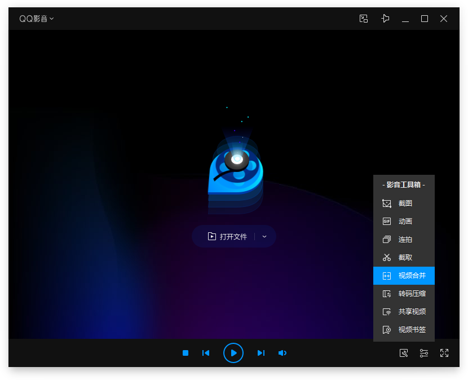This screenshot has width=468, height=380.
Task: Enter fullscreen mode
Action: coord(444,353)
